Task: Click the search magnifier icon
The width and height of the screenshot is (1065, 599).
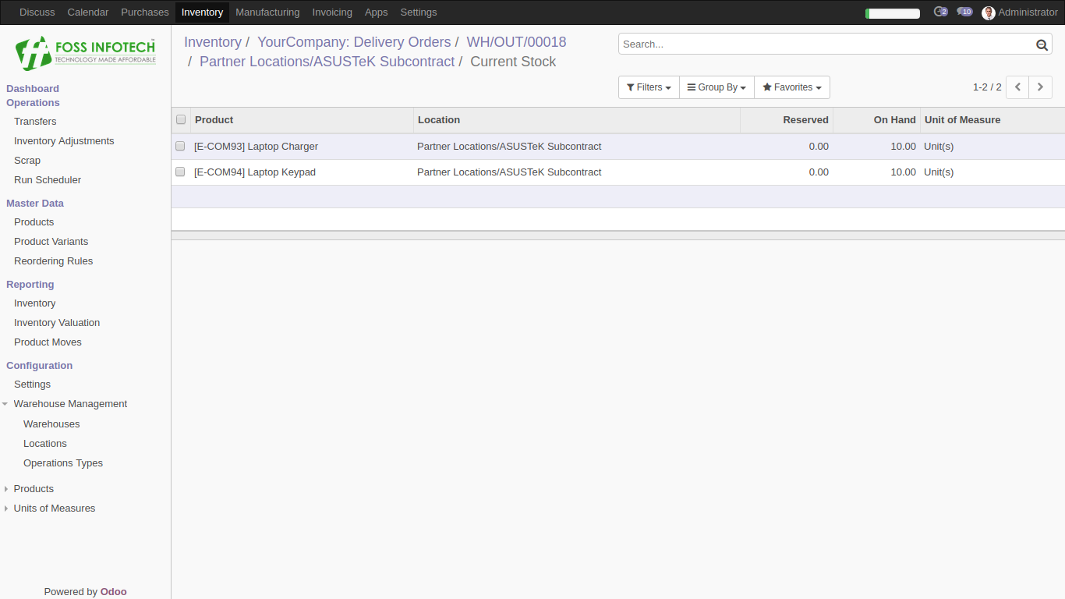Action: click(1042, 44)
